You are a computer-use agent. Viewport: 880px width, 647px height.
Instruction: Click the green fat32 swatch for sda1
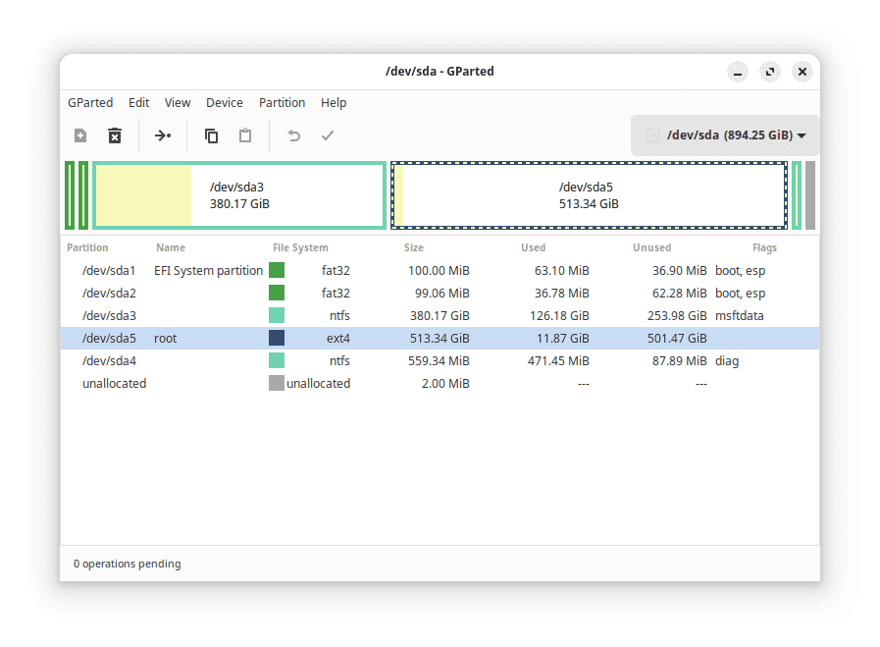pos(277,270)
